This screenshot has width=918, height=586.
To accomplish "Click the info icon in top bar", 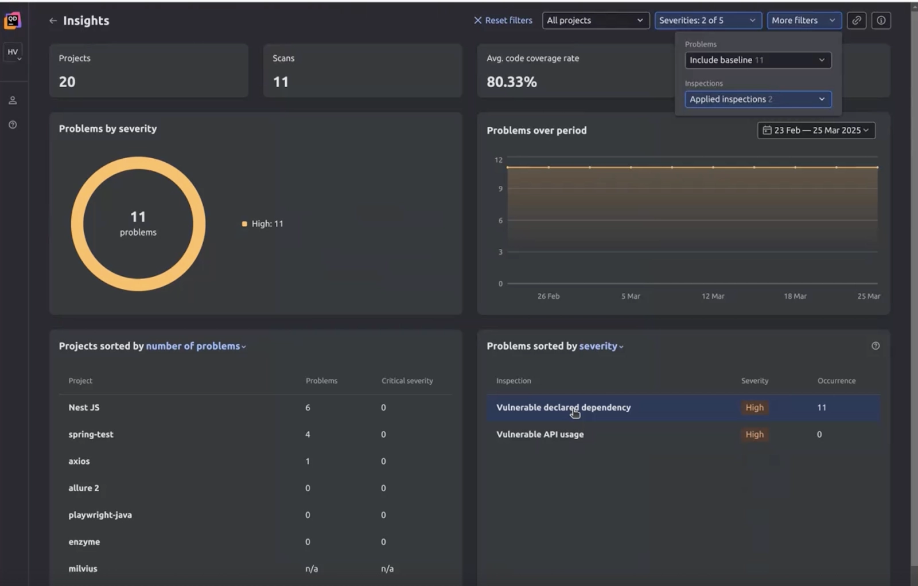I will 881,20.
